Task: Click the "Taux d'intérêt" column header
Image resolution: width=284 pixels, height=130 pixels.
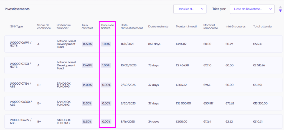Action: [x=87, y=27]
